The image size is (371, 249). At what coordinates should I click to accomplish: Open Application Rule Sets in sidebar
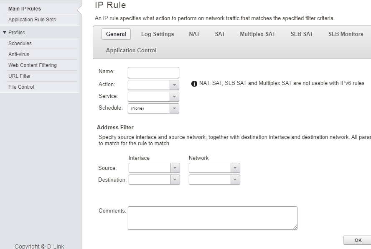click(32, 20)
